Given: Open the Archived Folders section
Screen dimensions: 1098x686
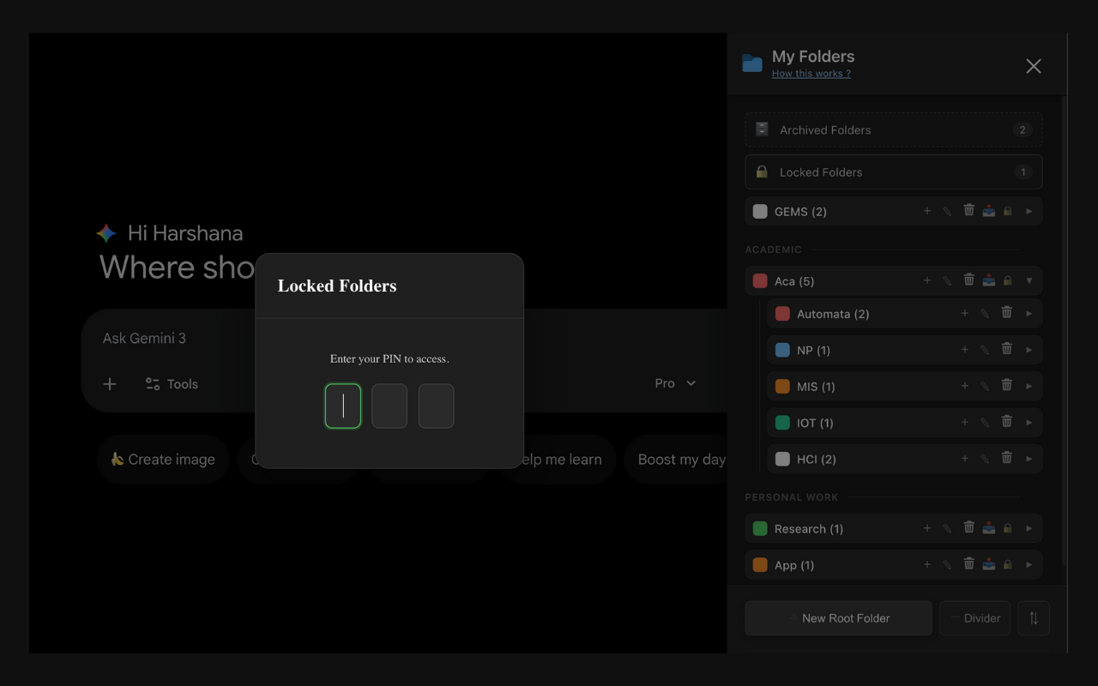Looking at the screenshot, I should (893, 129).
